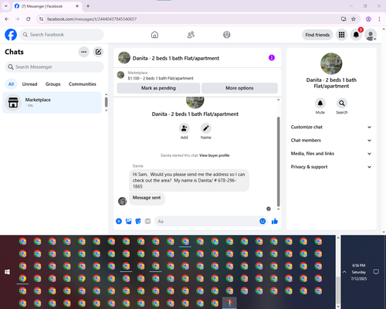Open the Windows notification center
This screenshot has width=386, height=309.
coord(376,272)
